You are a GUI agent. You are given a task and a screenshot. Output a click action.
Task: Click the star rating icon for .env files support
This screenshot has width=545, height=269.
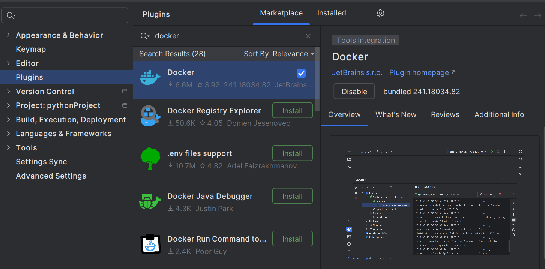point(203,166)
